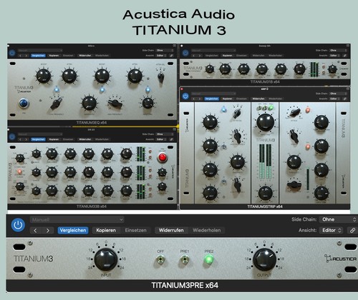Click link icon in TITANIUM33B window
Screen dimensions: 358x300
[x=171, y=139]
